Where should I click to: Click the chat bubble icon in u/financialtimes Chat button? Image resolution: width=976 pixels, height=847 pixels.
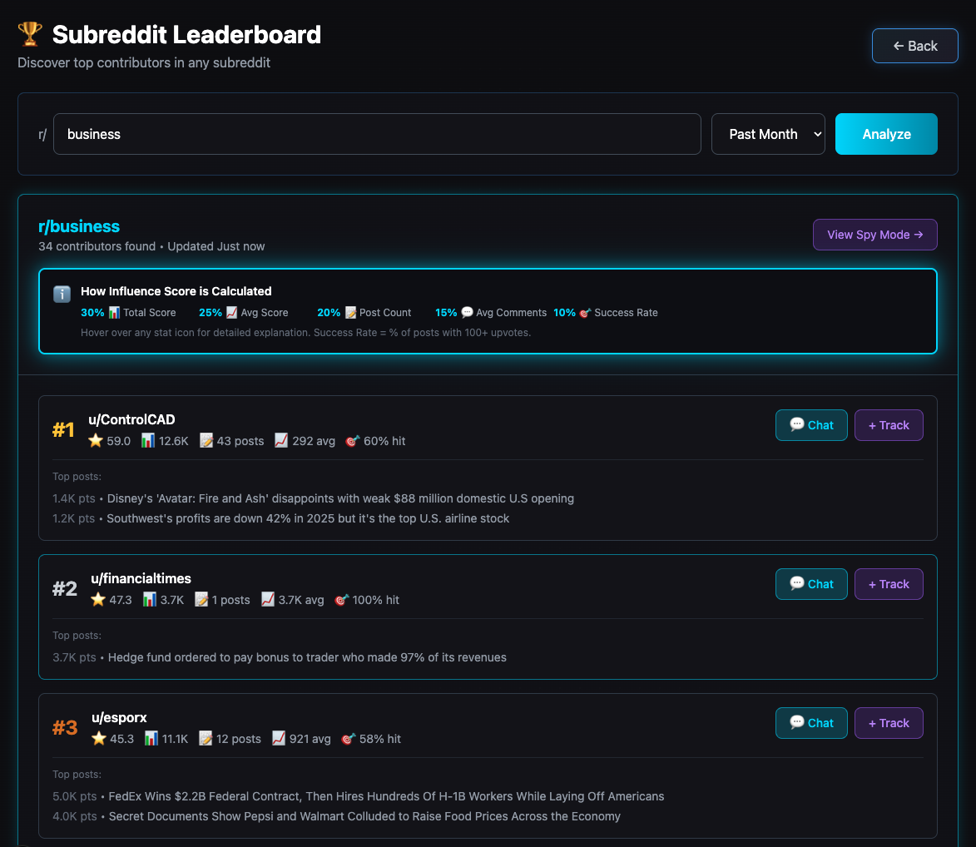(x=795, y=584)
